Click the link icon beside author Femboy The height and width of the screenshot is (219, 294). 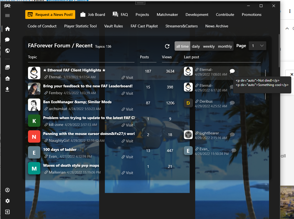pyautogui.click(x=46, y=93)
